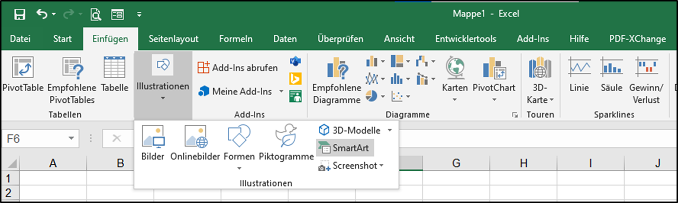This screenshot has height=203, width=678.
Task: Expand the Formen dropdown
Action: click(239, 168)
